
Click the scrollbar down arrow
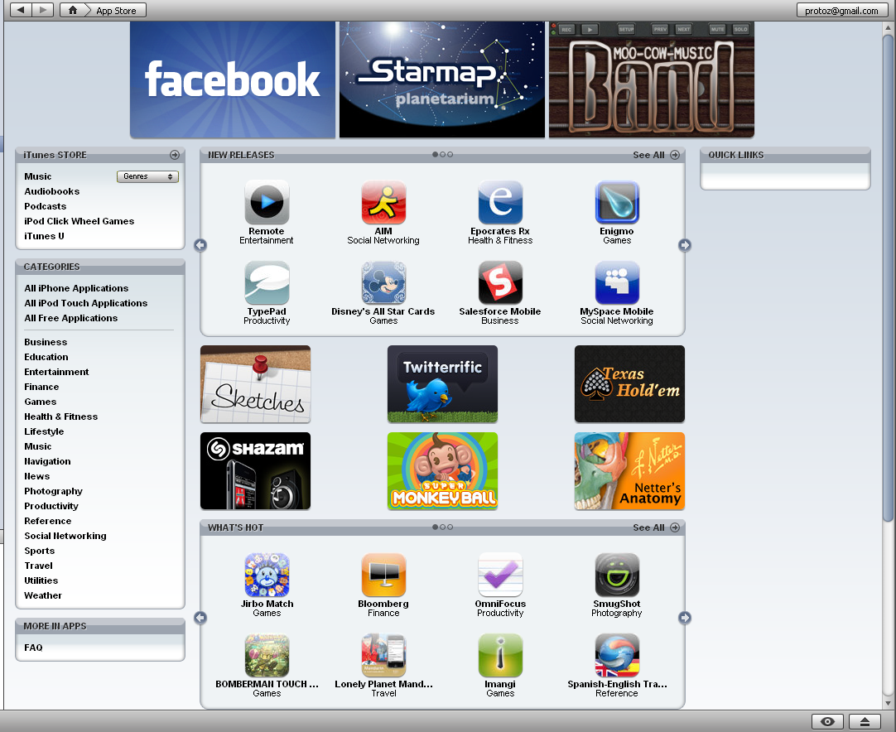click(888, 703)
